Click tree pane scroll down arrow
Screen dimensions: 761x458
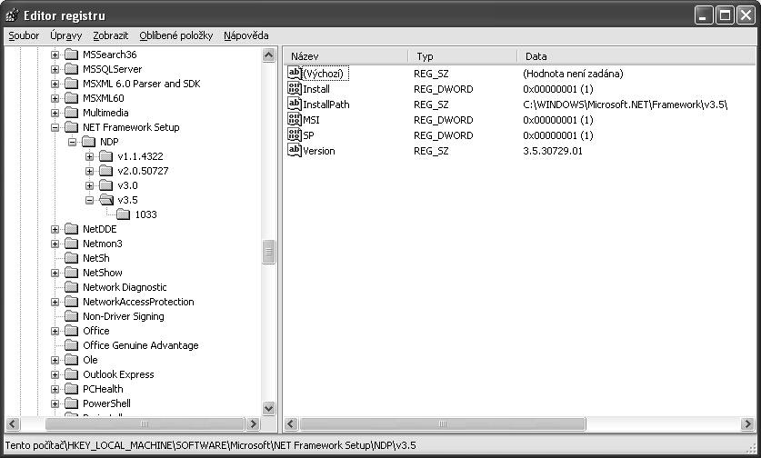268,408
